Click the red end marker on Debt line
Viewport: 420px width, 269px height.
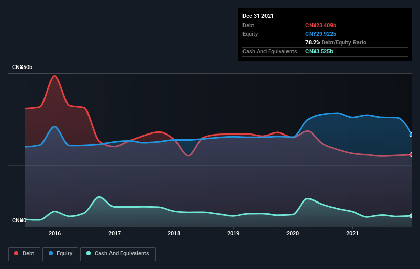(x=411, y=154)
